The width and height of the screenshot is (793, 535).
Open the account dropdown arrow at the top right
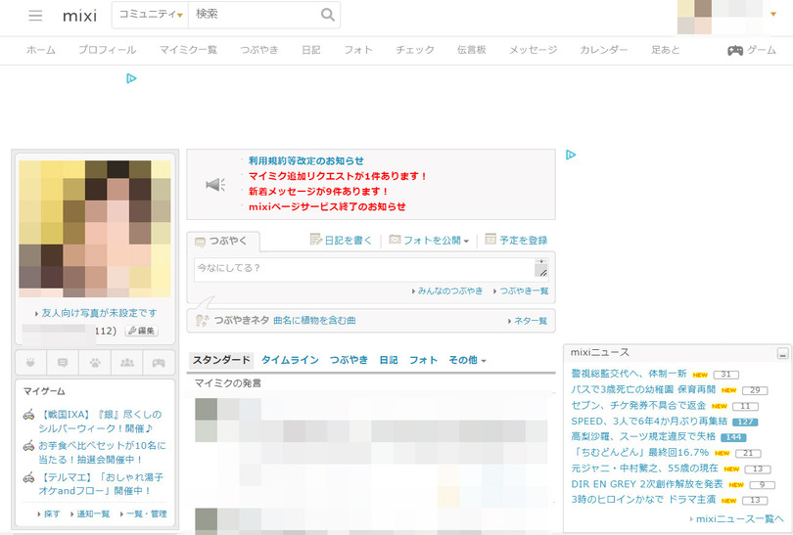point(772,14)
